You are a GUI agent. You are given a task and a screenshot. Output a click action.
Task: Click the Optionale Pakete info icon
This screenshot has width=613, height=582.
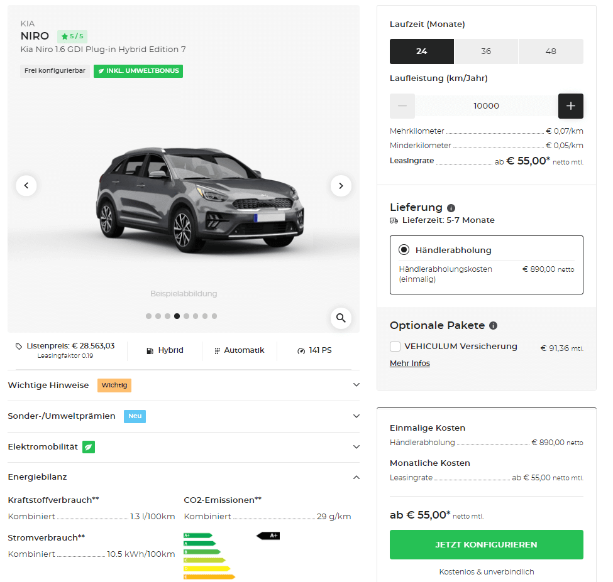(x=494, y=326)
